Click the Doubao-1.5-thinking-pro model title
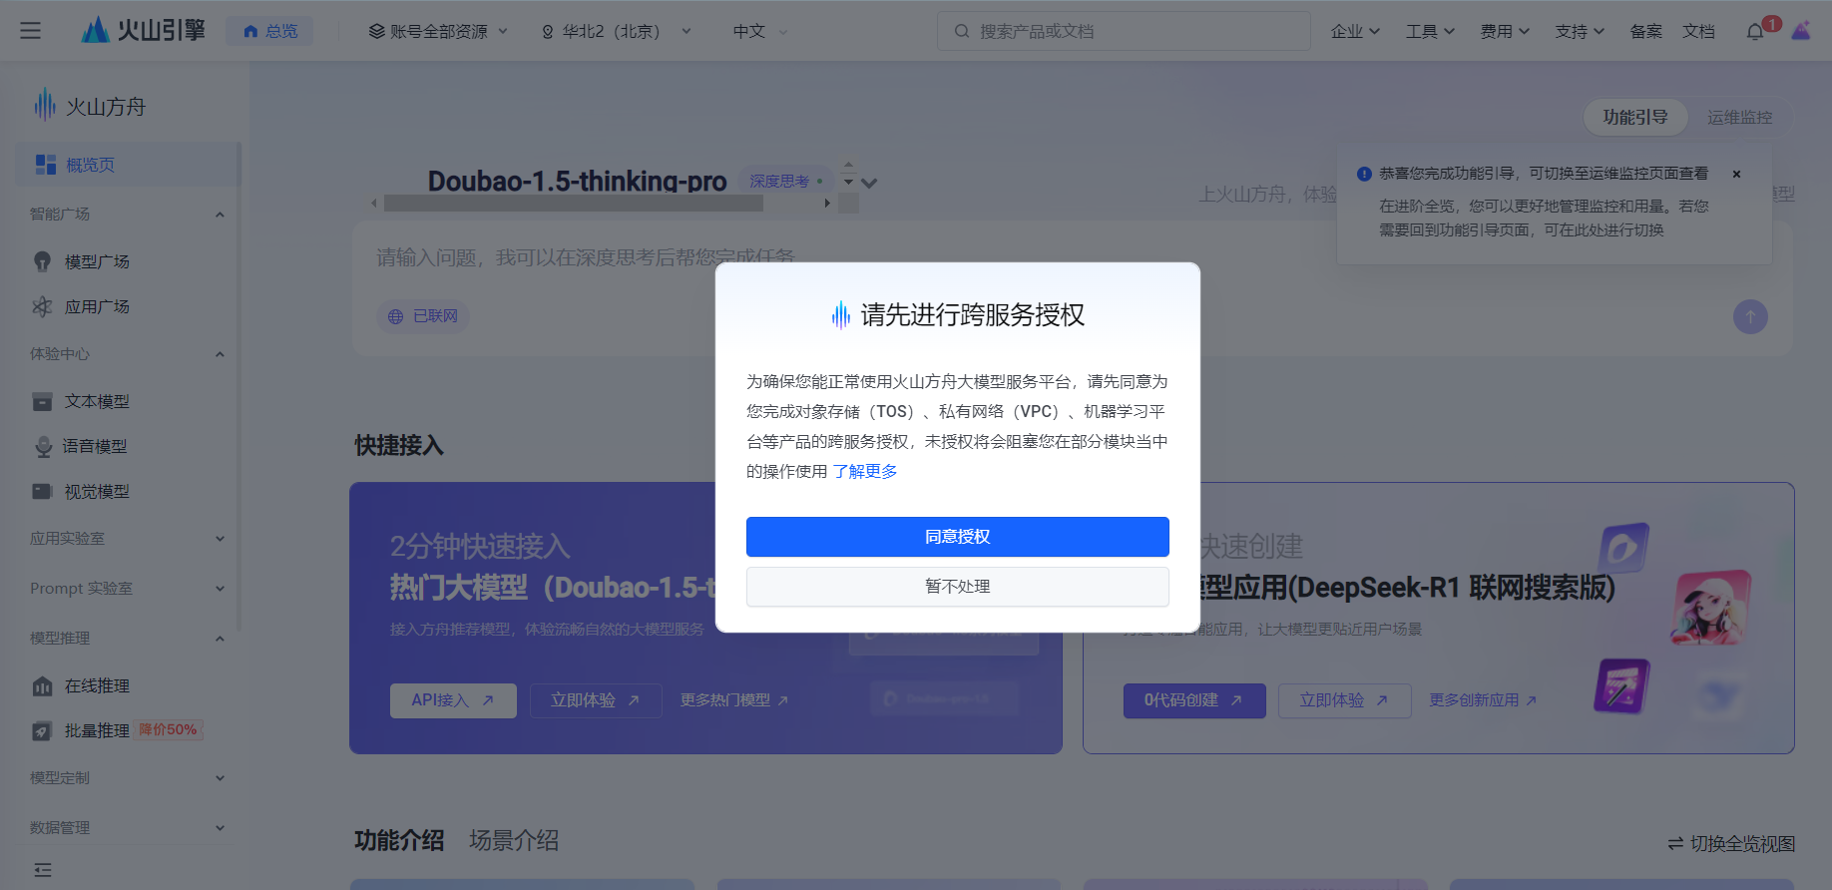 (578, 181)
